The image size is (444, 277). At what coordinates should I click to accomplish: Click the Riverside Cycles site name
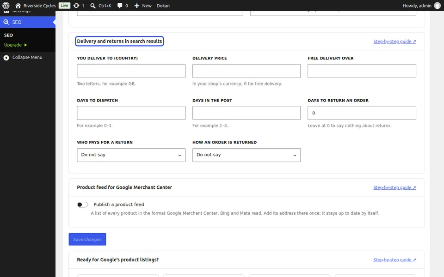(40, 6)
